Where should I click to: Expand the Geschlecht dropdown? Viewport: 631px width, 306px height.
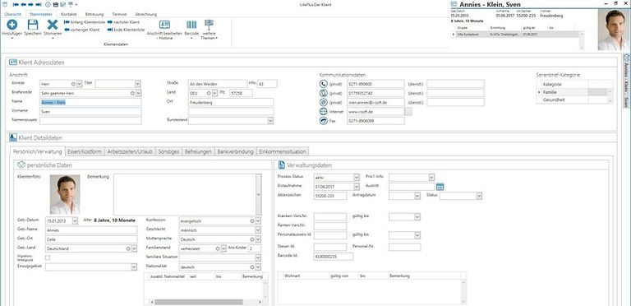(x=258, y=230)
